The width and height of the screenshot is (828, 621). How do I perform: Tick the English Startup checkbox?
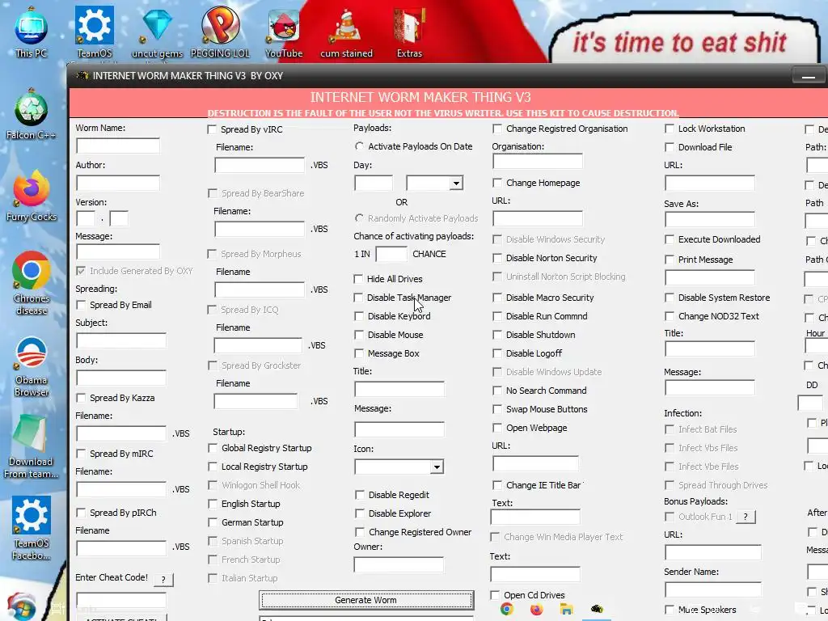(213, 504)
